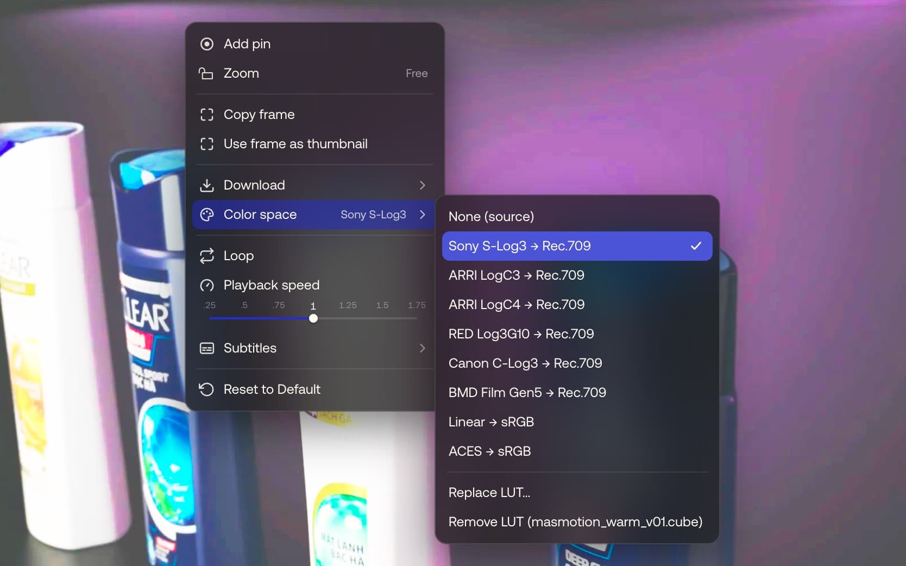The height and width of the screenshot is (566, 906).
Task: Click the Reset to Default label
Action: tap(272, 389)
